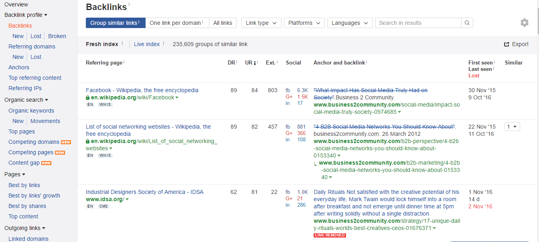Click the fb social icon in Facebook Wikipedia row
Viewport: 539px width, 242px height.
288,90
